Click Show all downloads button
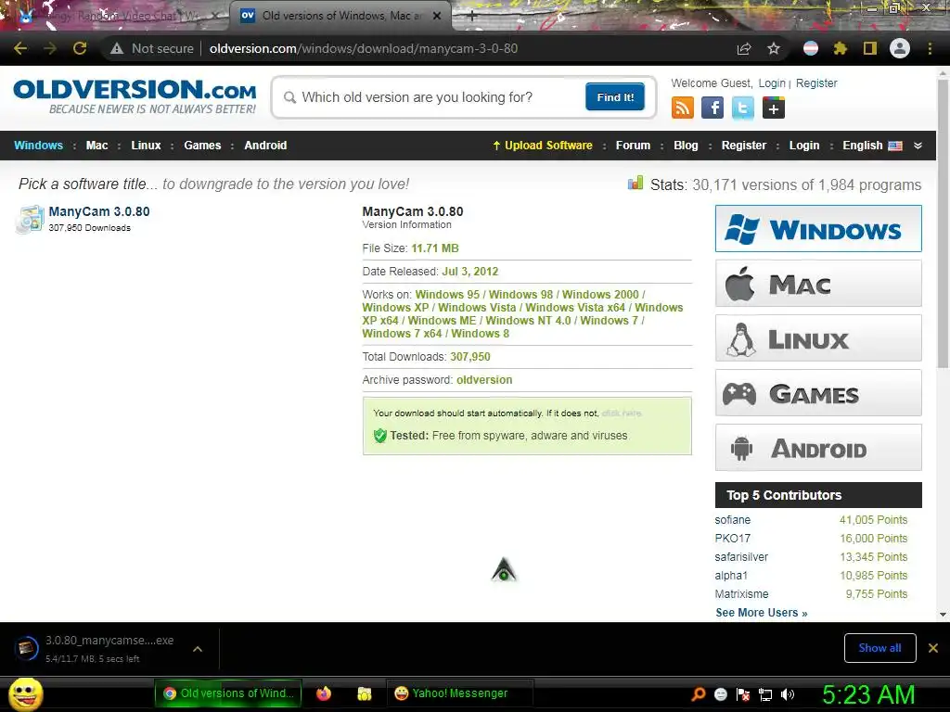Viewport: 950px width, 712px height. click(879, 648)
